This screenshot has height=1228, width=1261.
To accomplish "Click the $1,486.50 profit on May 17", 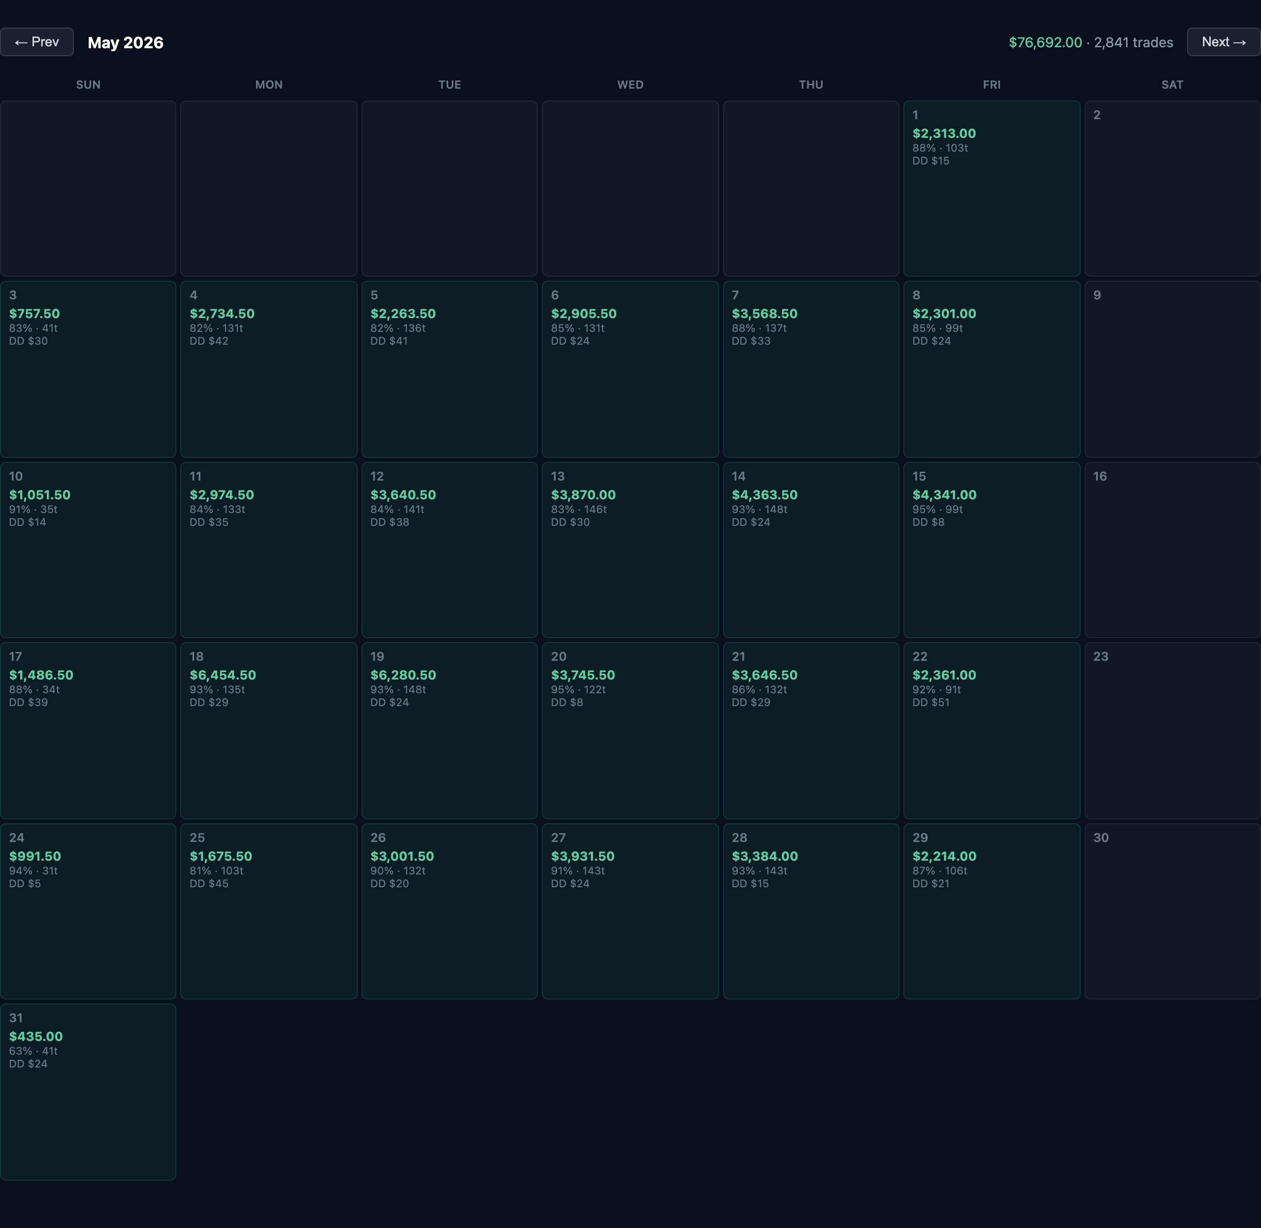I will click(41, 675).
